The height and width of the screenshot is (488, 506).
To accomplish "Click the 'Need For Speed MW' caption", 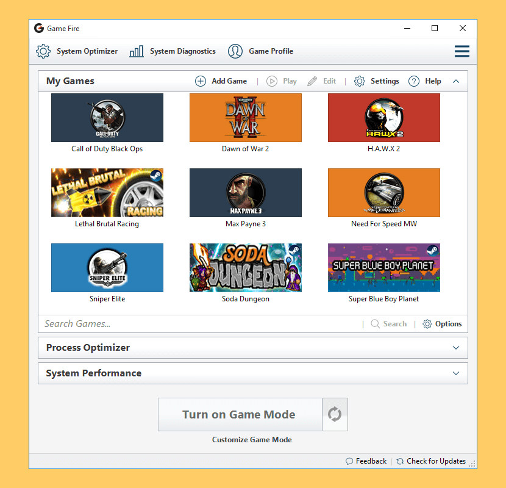I will (x=384, y=224).
